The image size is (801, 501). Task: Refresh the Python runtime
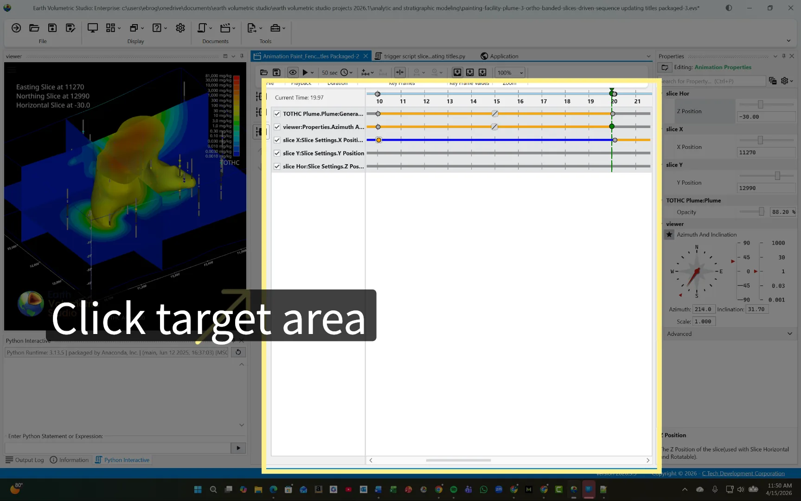[x=238, y=352]
